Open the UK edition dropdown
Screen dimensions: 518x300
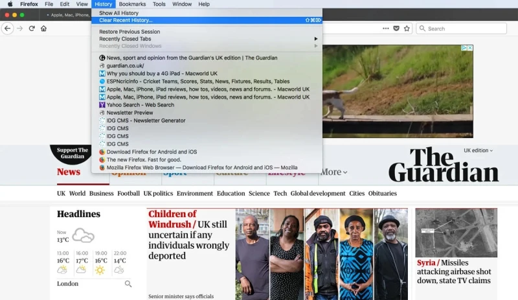(478, 150)
